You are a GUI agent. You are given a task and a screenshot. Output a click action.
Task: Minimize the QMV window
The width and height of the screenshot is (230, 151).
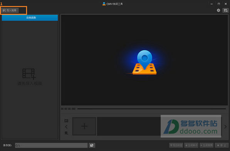[212, 4]
